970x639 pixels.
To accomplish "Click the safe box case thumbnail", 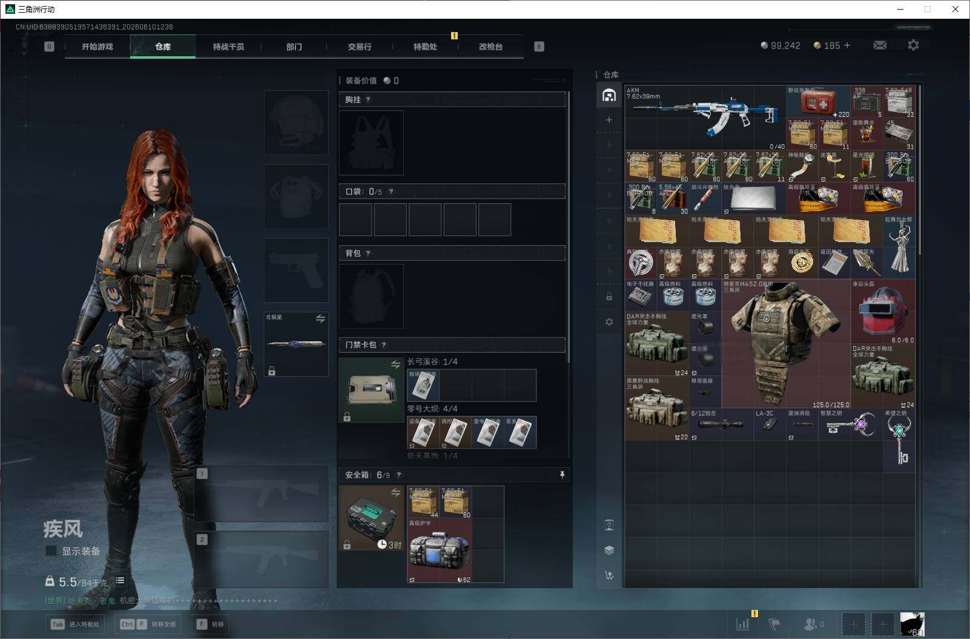I will (371, 518).
